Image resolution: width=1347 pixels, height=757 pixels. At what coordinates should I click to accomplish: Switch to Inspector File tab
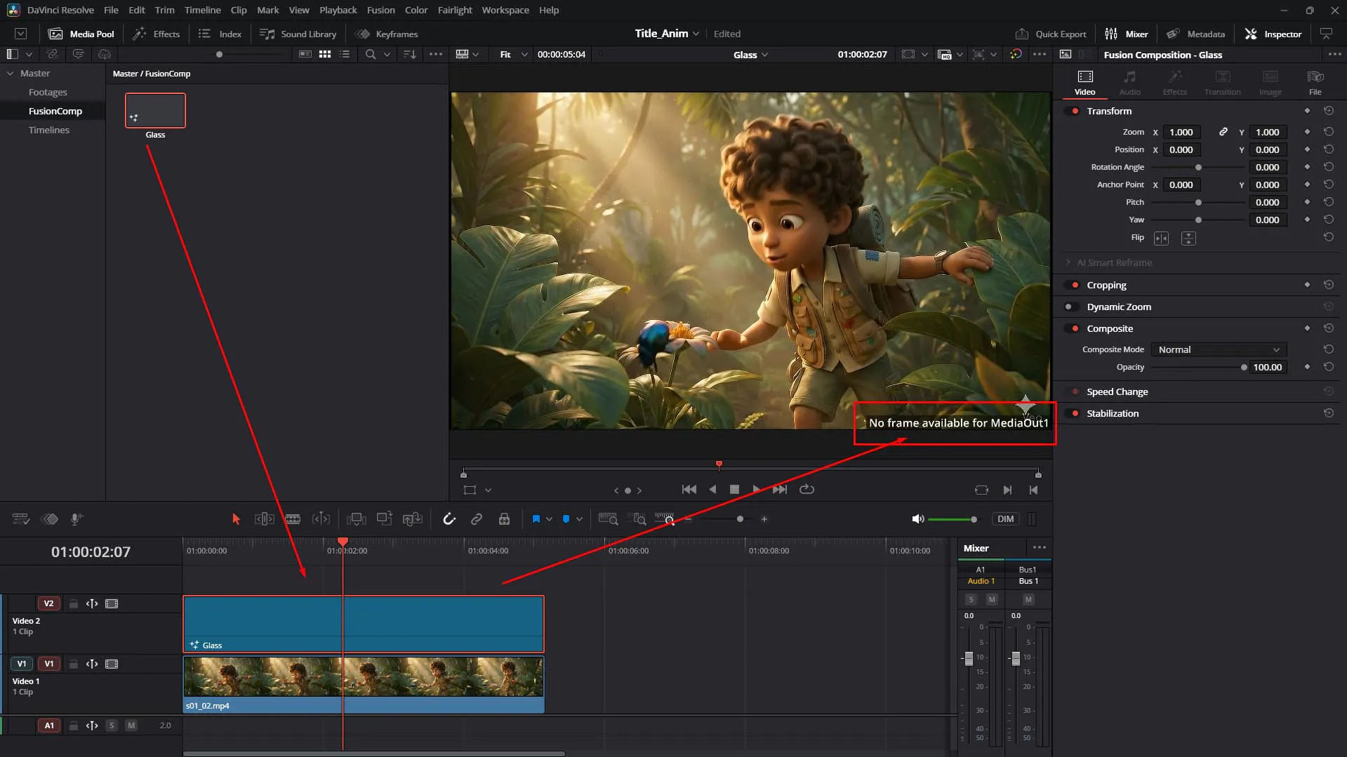click(1315, 83)
